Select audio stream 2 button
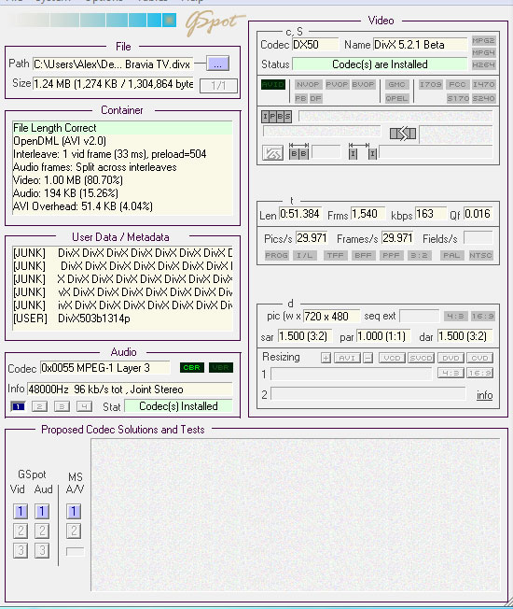 tap(39, 406)
